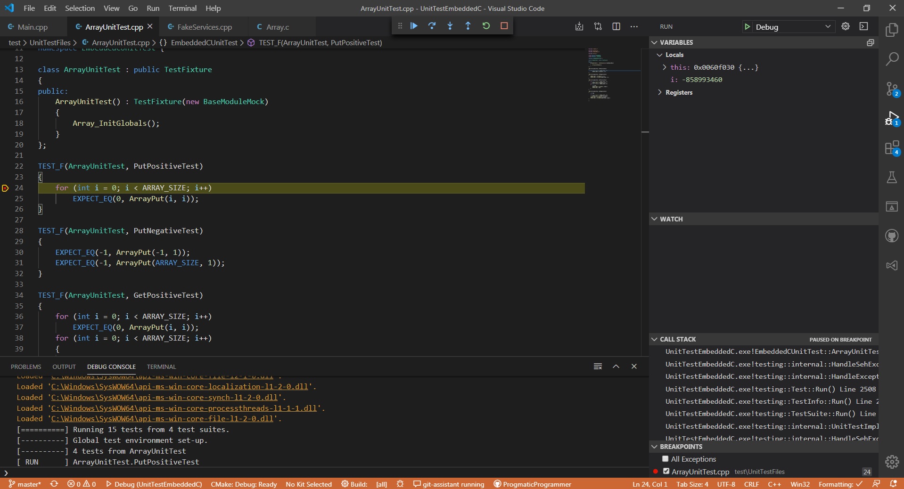Open the Search view in activity bar
Viewport: 904px width, 489px height.
tap(891, 59)
